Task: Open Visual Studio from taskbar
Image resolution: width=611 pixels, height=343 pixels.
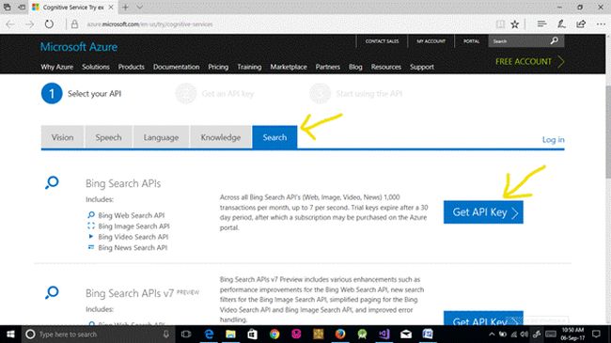Action: pyautogui.click(x=384, y=334)
